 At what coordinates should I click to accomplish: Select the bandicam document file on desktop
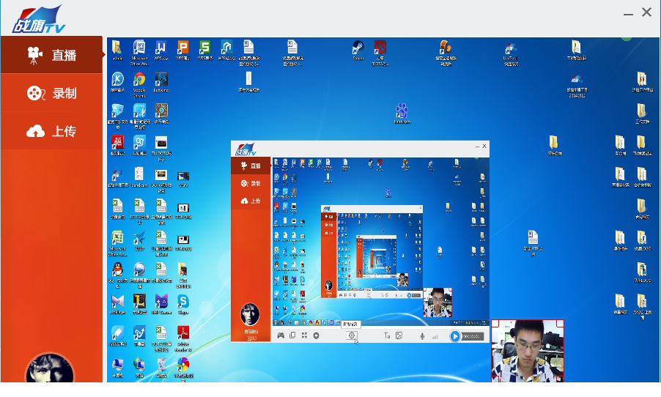coord(139,177)
